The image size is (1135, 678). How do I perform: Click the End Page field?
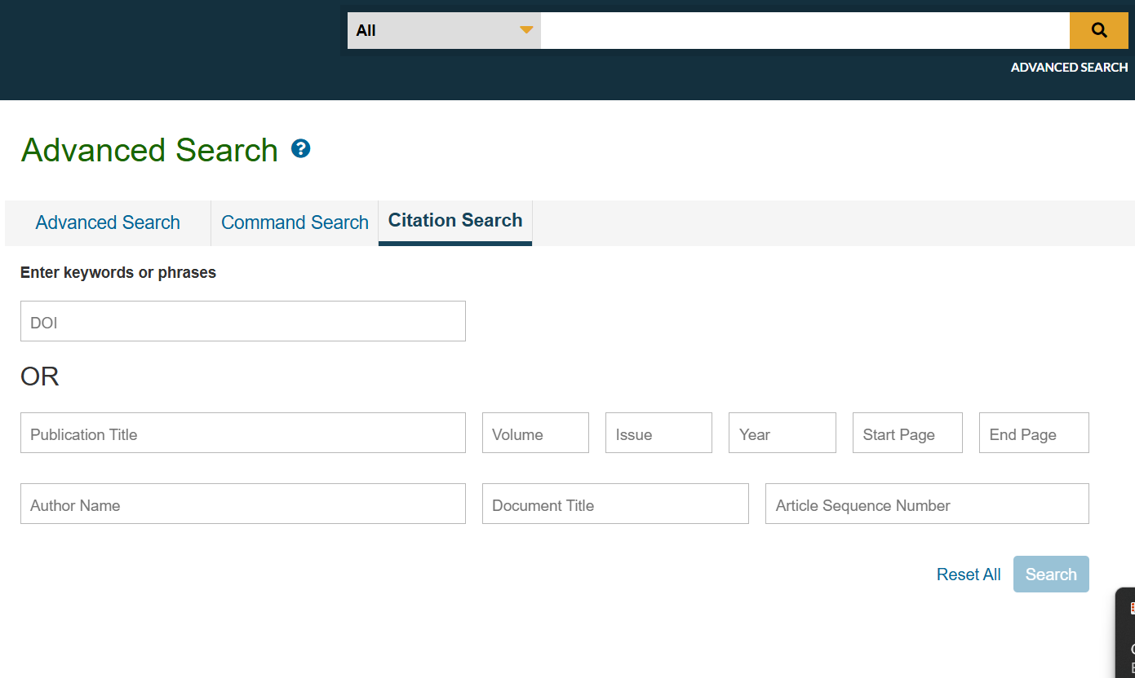pos(1034,433)
